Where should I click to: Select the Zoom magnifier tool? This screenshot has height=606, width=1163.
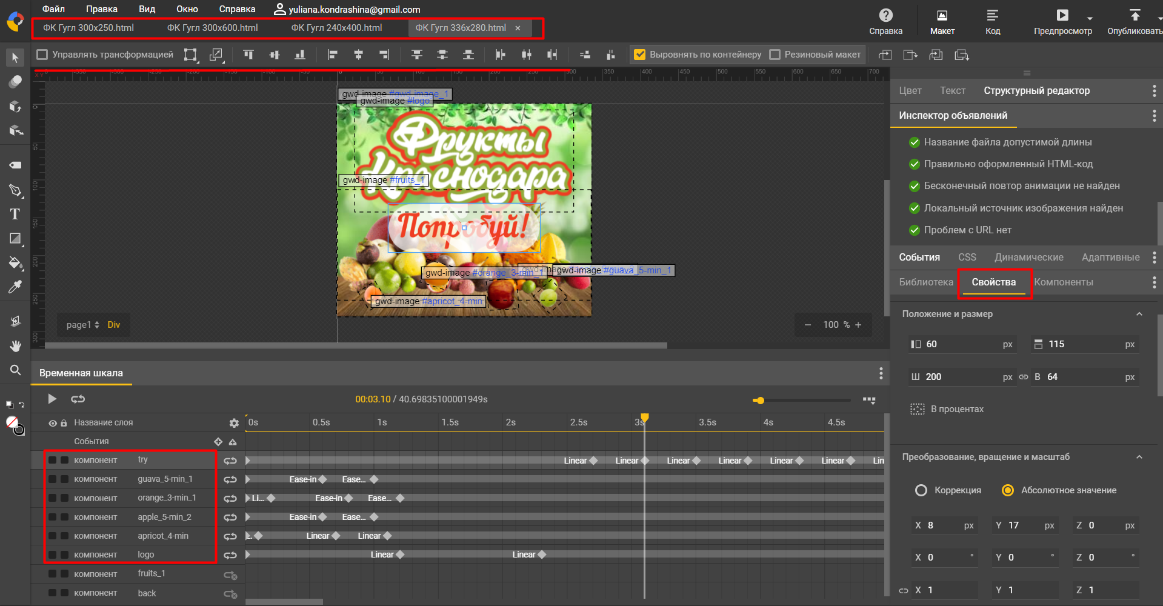pyautogui.click(x=15, y=370)
